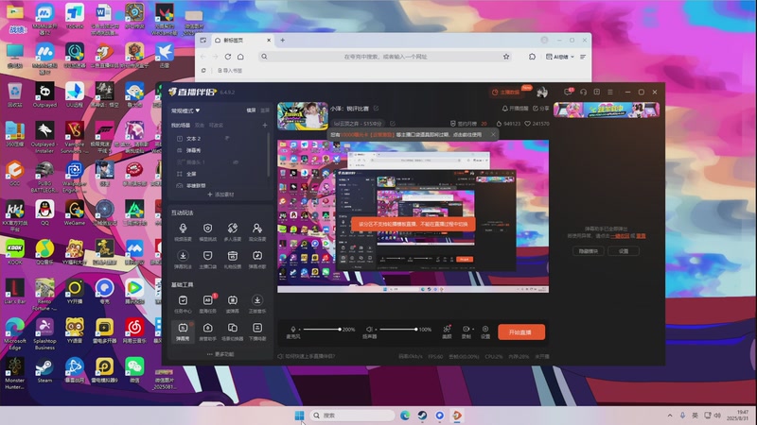Click the promotional banner at top right
The width and height of the screenshot is (757, 425).
coord(607,110)
